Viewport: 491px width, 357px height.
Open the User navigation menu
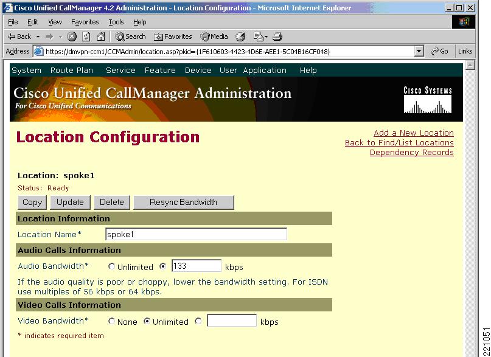coord(228,71)
